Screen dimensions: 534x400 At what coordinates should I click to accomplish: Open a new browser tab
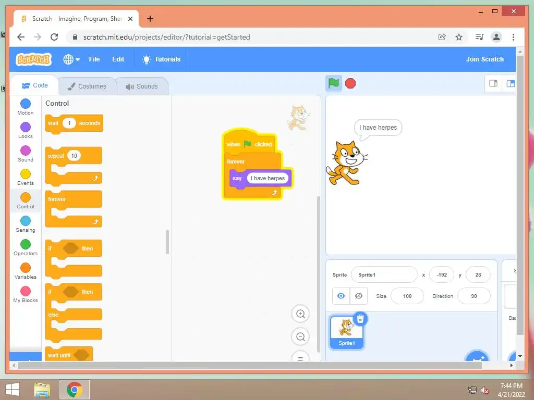click(150, 19)
